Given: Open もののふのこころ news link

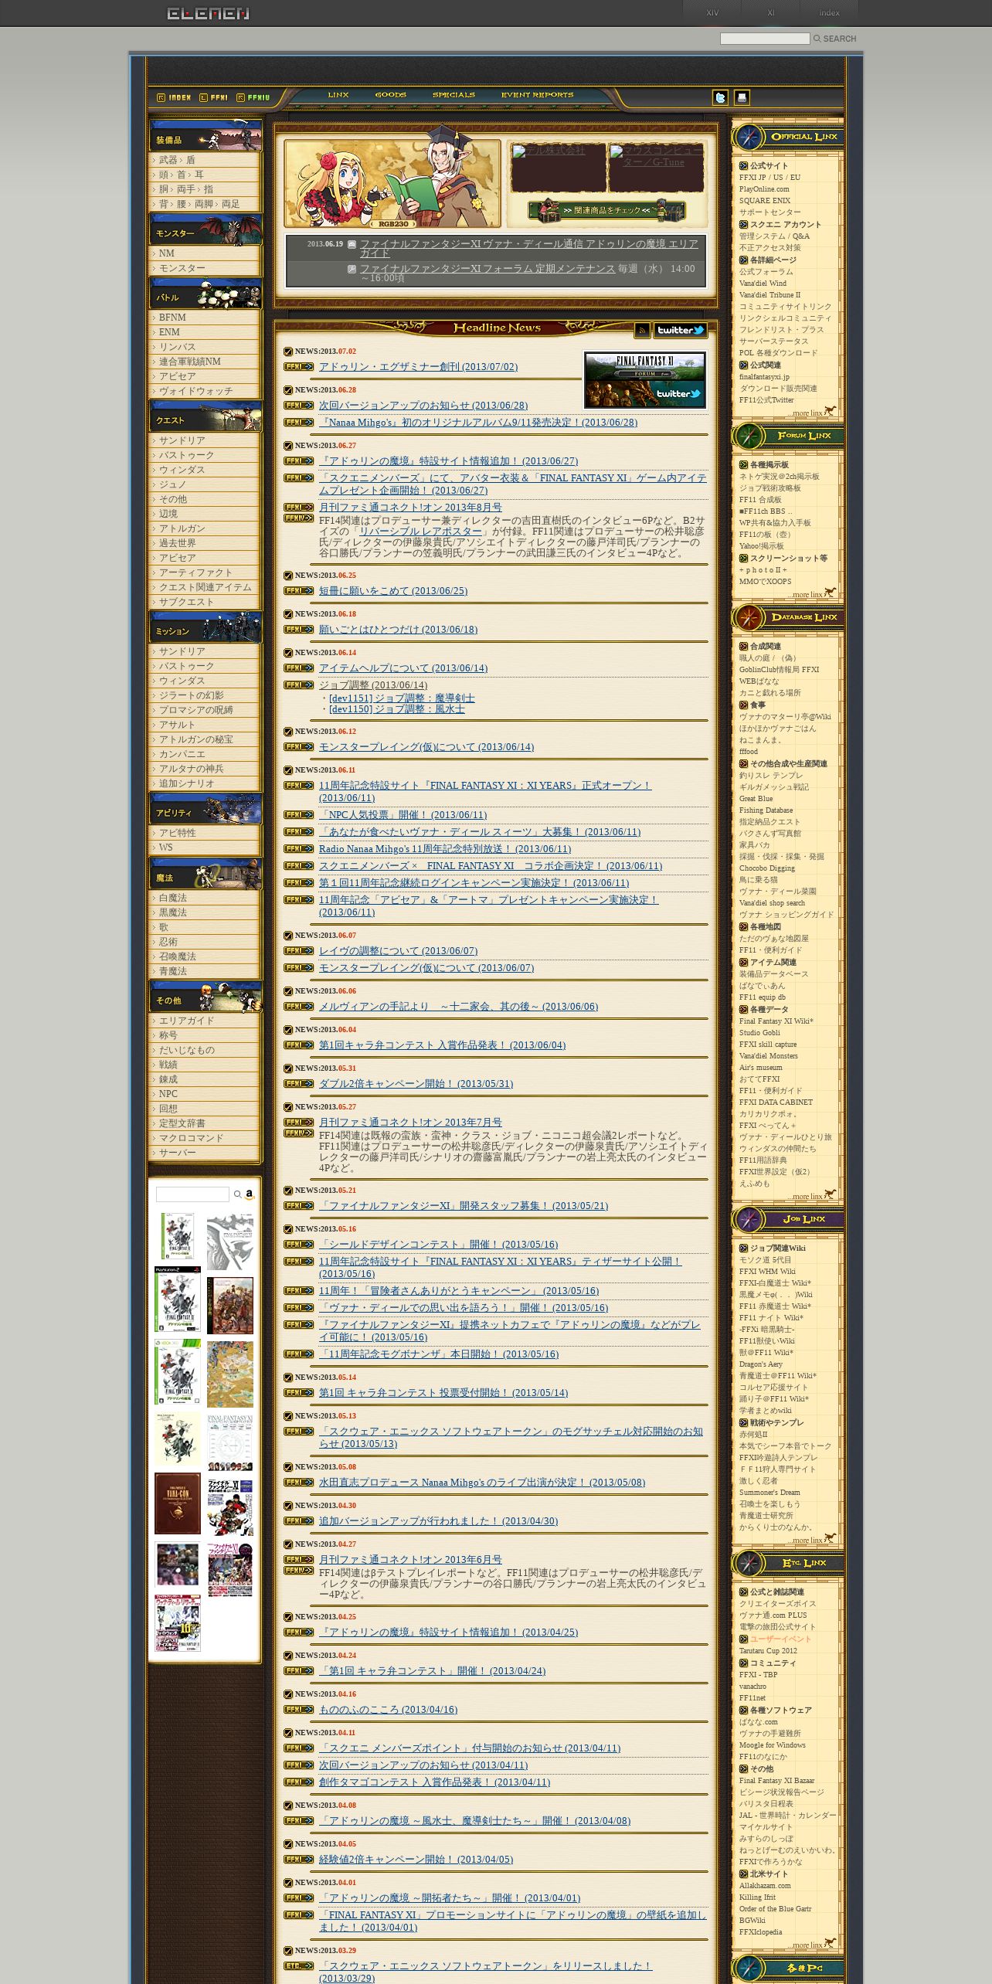Looking at the screenshot, I should pos(388,1710).
